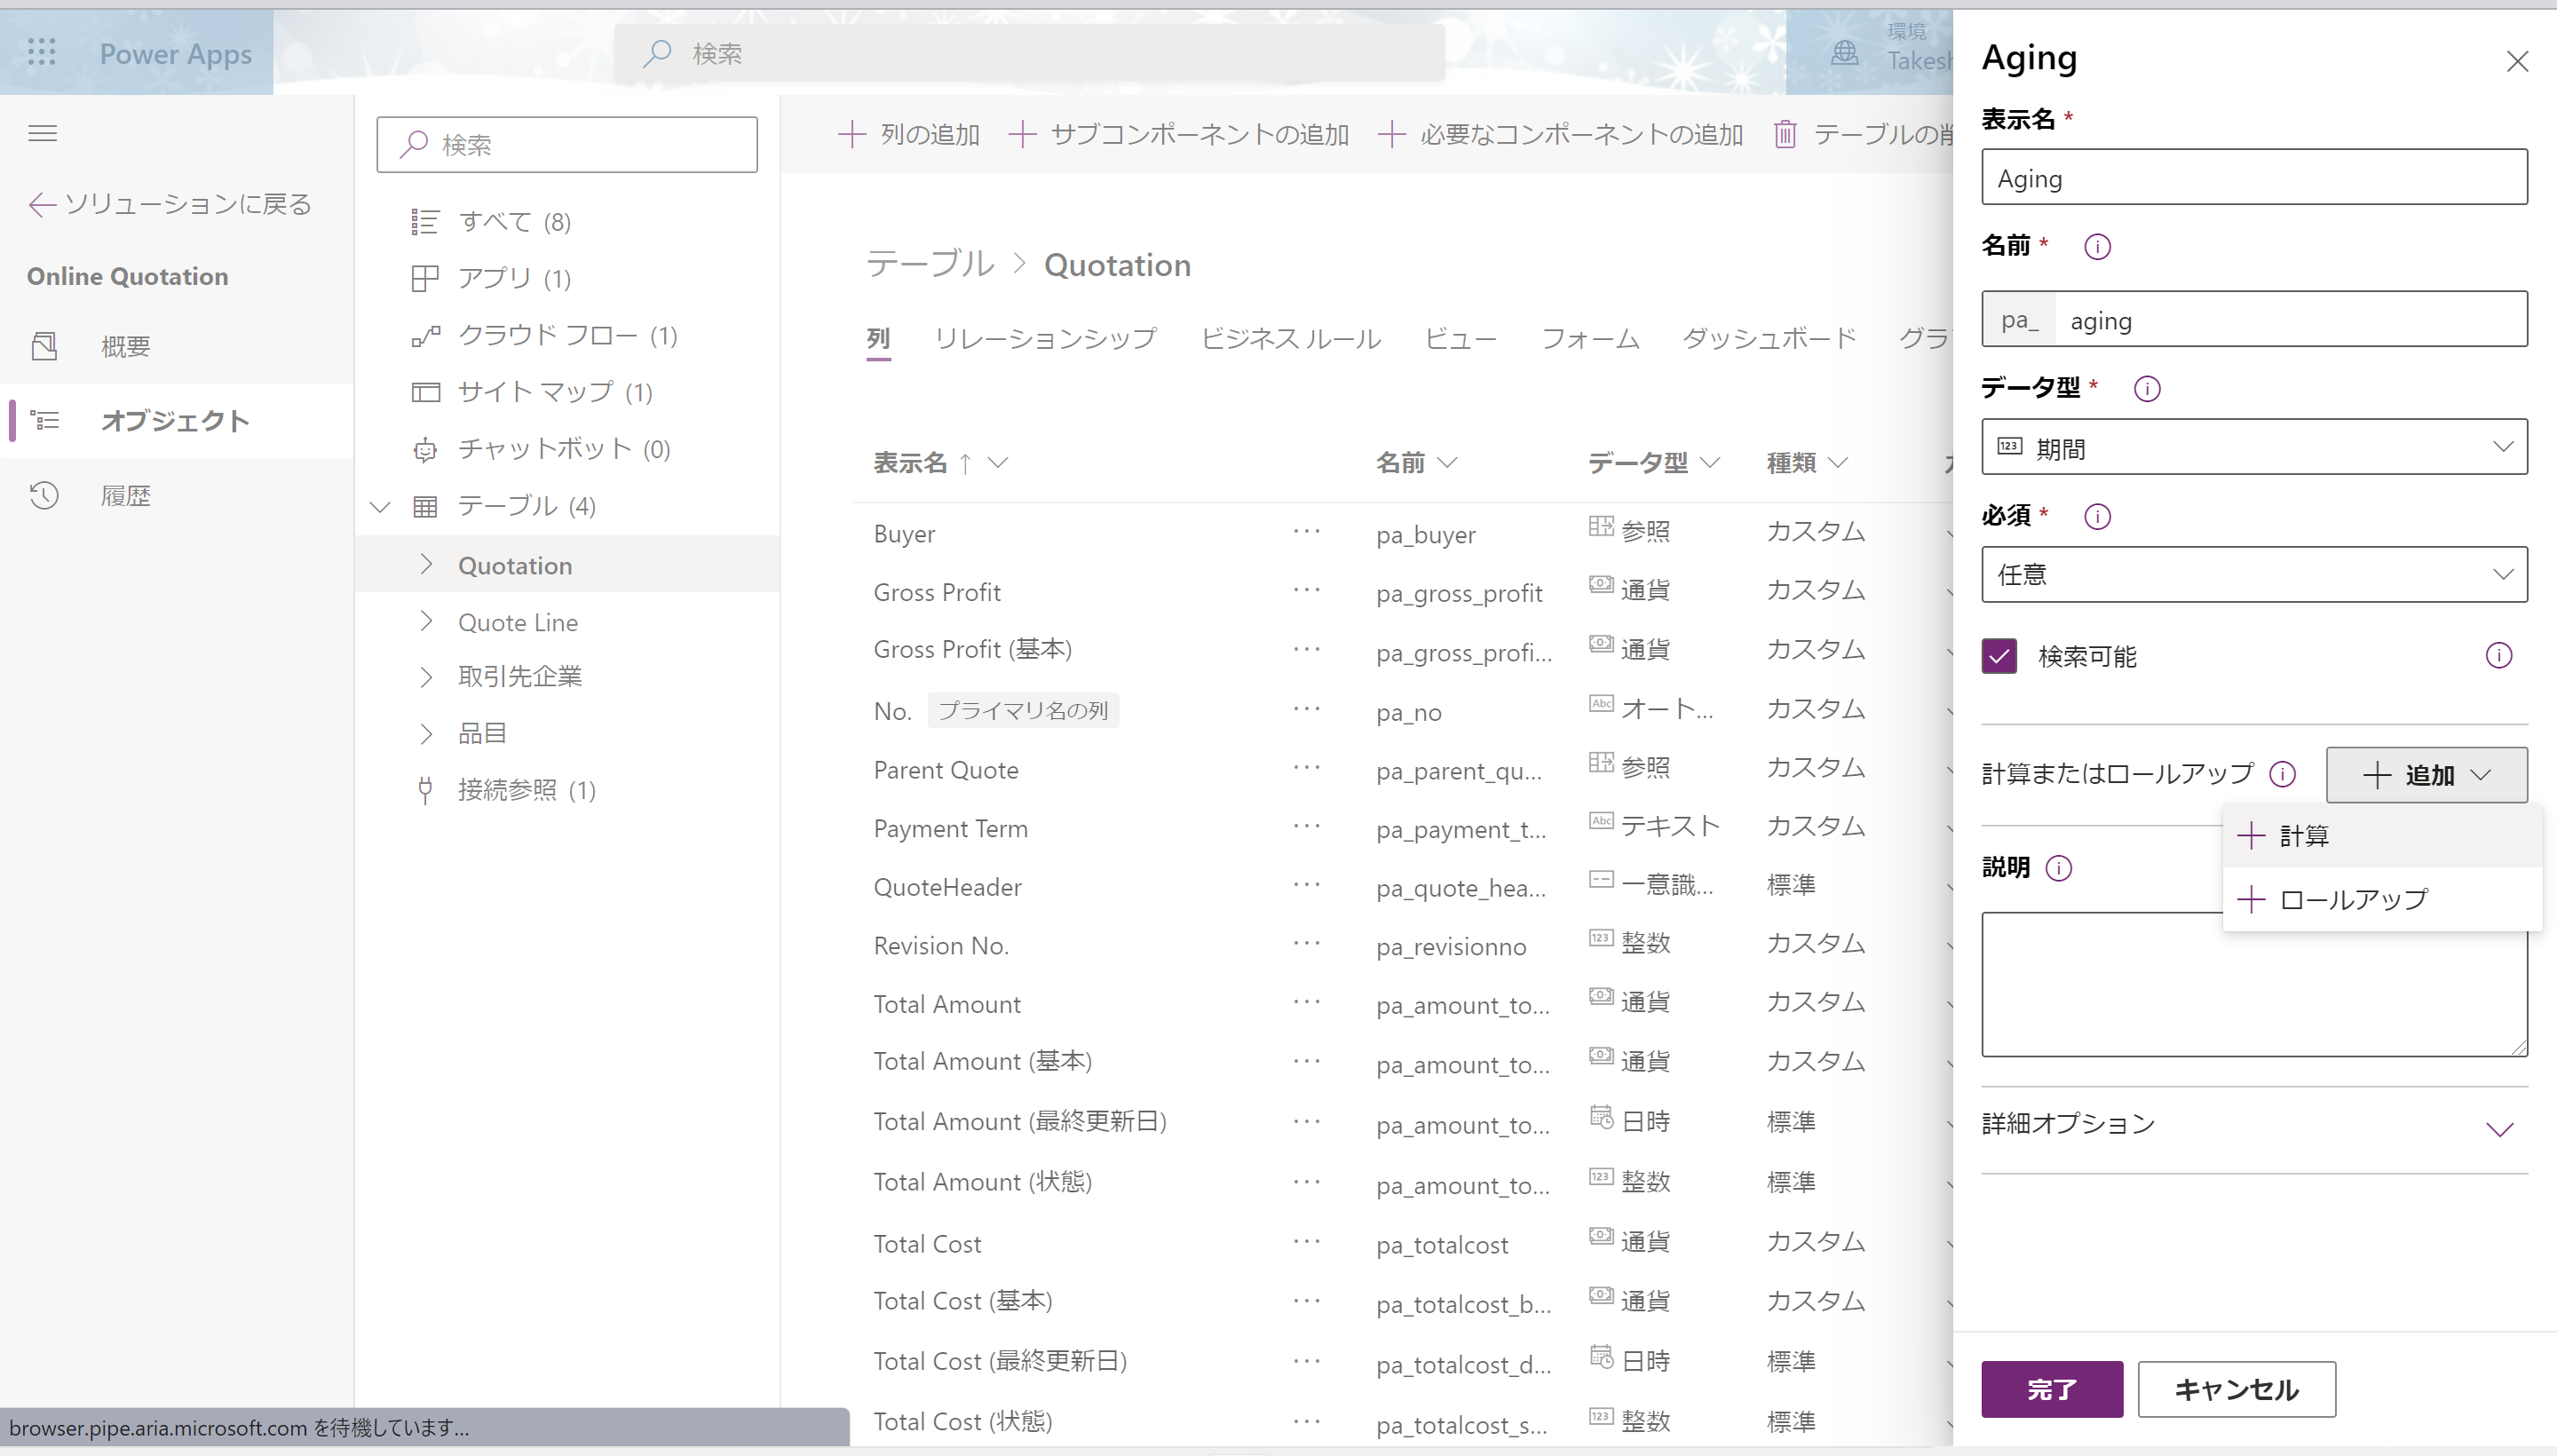Click the 完了 button
Image resolution: width=2557 pixels, height=1456 pixels.
pos(2051,1389)
